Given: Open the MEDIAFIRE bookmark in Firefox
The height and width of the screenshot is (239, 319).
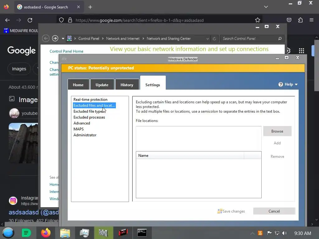Looking at the screenshot, I should 21,31.
